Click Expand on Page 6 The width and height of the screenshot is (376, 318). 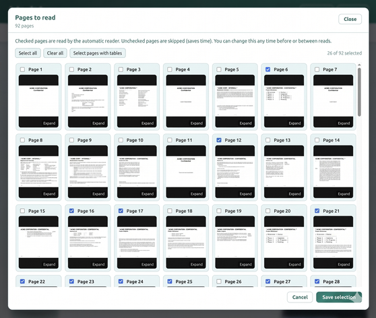(294, 123)
